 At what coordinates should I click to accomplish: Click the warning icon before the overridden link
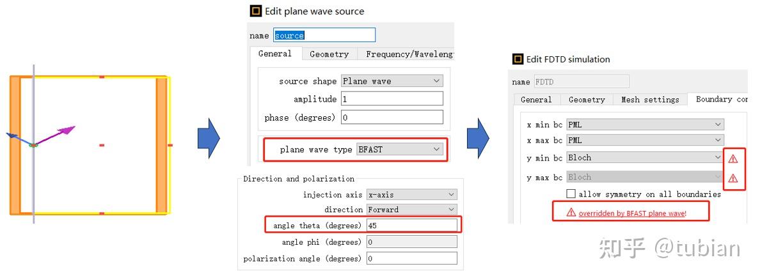click(x=571, y=213)
